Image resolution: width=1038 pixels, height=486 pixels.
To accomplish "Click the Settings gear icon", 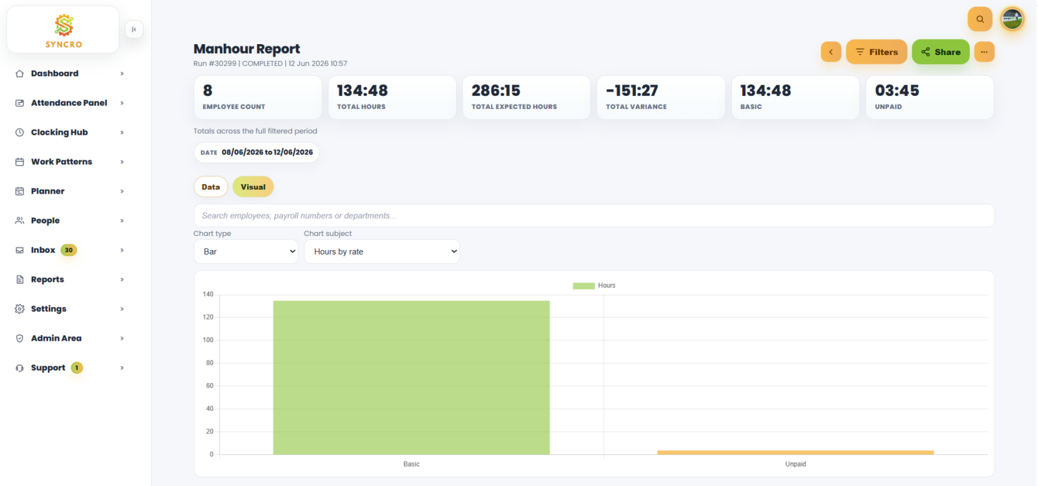I will pos(19,309).
